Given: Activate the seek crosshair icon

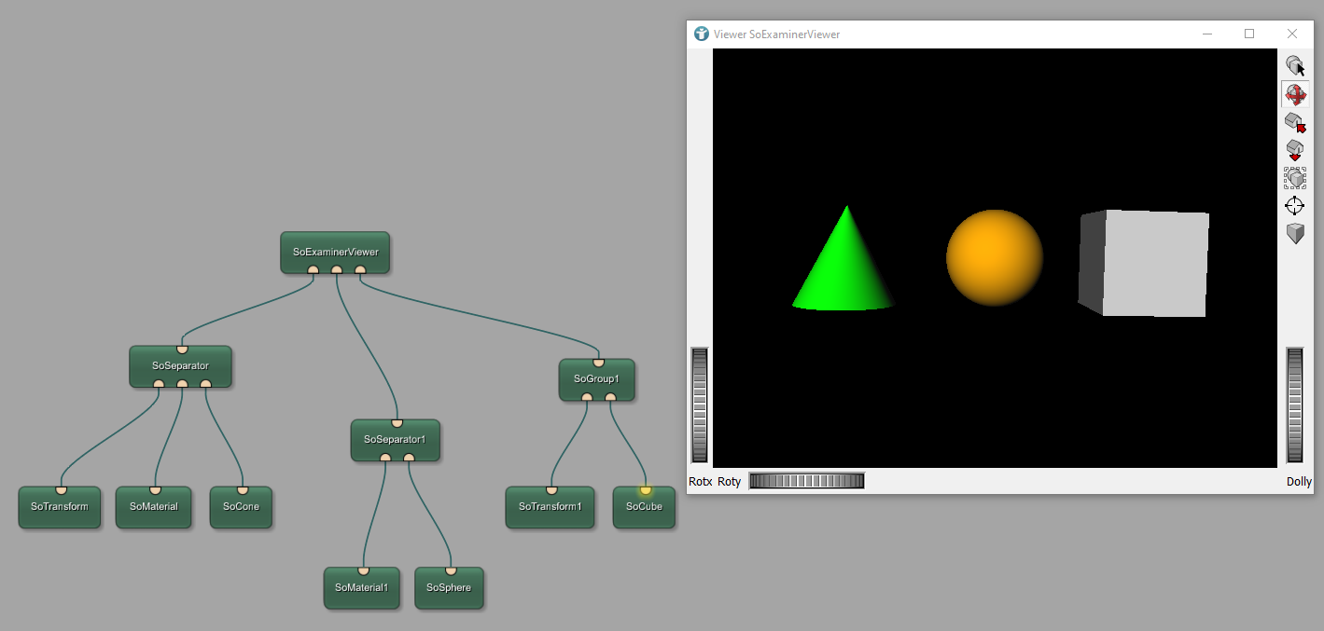Looking at the screenshot, I should (x=1295, y=206).
